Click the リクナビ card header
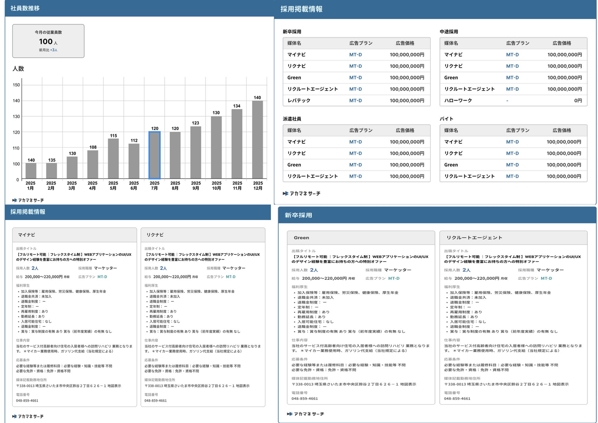598x423 pixels. click(x=203, y=235)
